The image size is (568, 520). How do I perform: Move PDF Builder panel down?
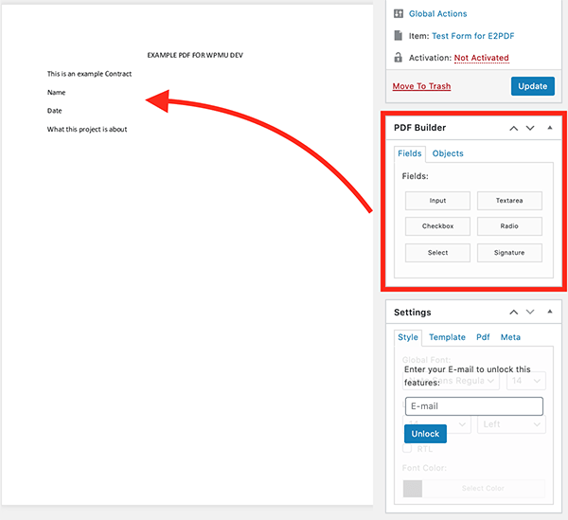pyautogui.click(x=530, y=128)
